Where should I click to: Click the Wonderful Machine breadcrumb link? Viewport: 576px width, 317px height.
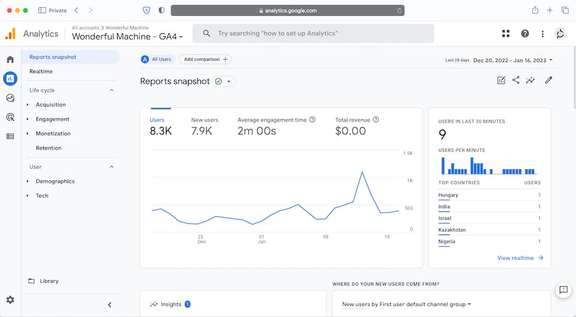coord(127,28)
